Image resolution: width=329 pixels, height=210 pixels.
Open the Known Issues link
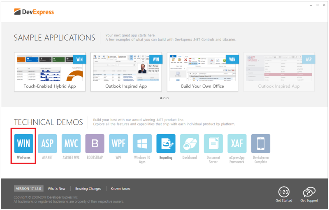[120, 189]
